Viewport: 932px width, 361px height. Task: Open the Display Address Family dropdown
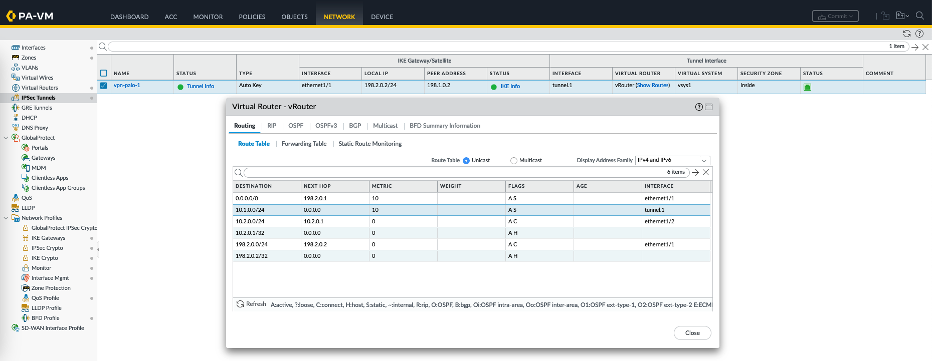click(x=672, y=160)
